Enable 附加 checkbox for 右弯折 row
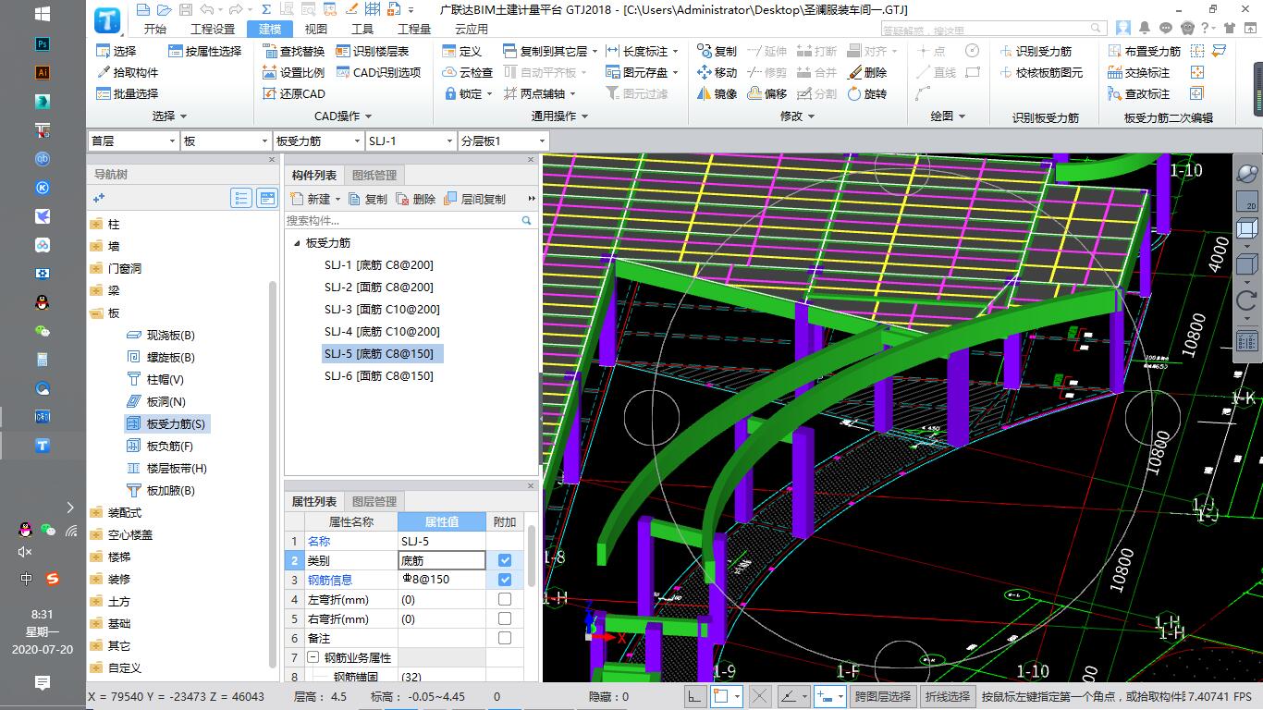Image resolution: width=1263 pixels, height=710 pixels. (x=505, y=618)
